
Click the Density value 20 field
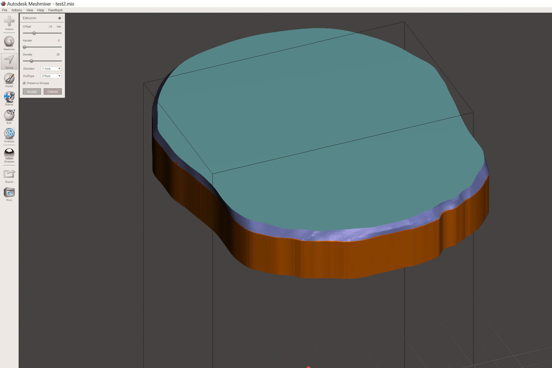coord(58,54)
